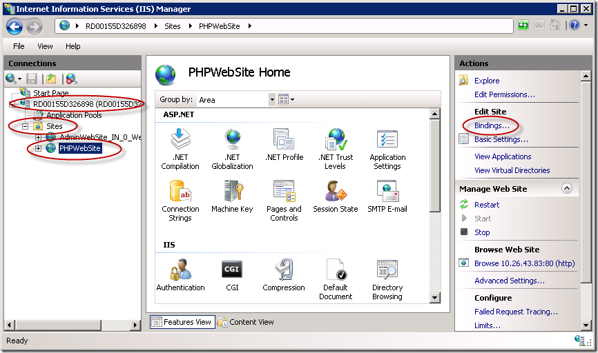This screenshot has height=353, width=598.
Task: Collapse the Sites tree node
Action: click(25, 126)
